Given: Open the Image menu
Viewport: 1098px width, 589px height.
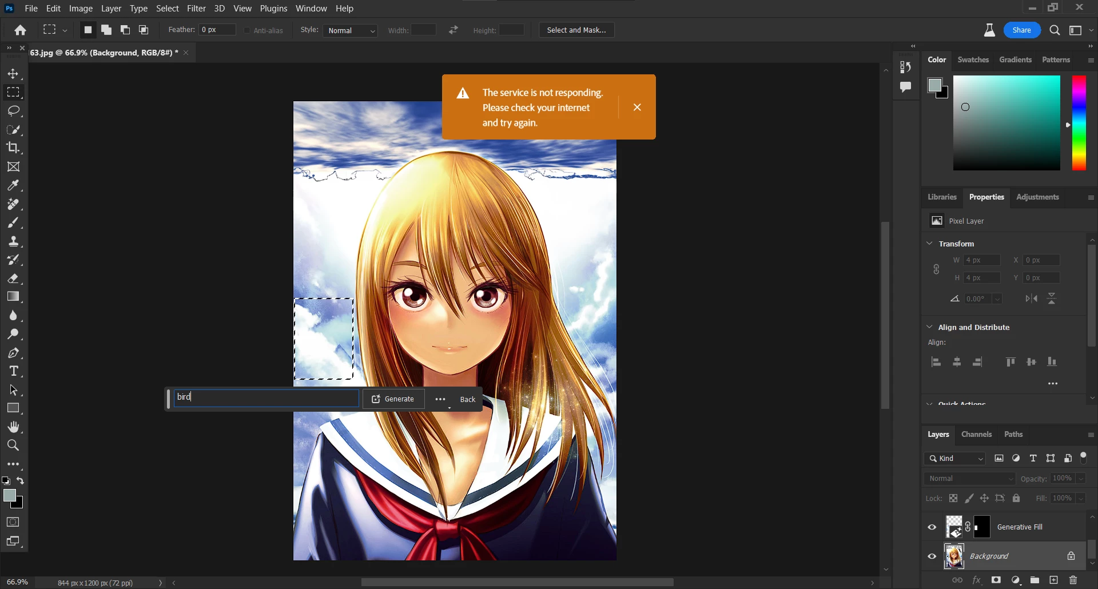Looking at the screenshot, I should point(81,9).
